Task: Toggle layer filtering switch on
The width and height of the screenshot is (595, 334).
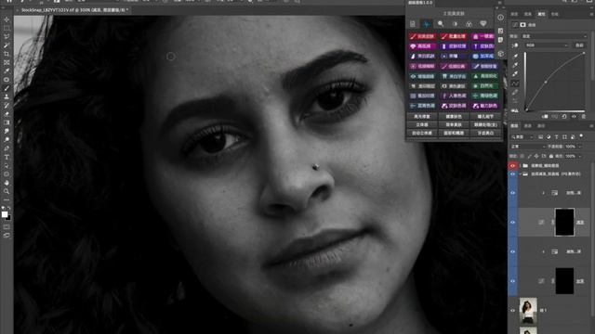Action: [581, 136]
